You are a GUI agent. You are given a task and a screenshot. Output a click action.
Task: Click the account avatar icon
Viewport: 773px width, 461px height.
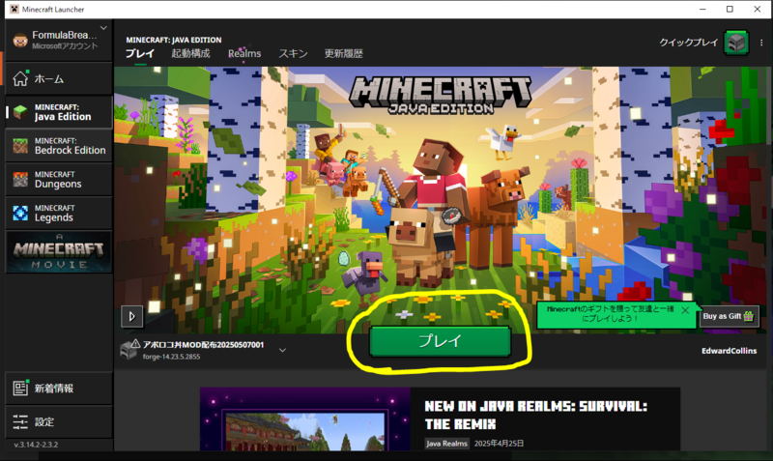[20, 41]
